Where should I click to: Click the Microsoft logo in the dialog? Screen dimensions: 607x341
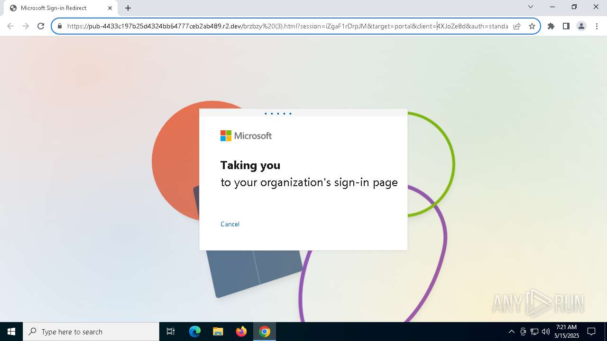point(246,136)
